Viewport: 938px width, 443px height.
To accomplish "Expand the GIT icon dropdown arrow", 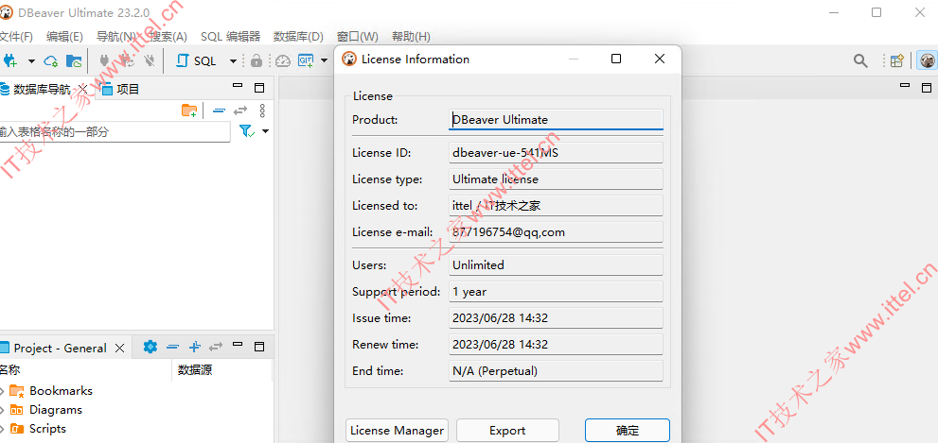I will [x=325, y=60].
